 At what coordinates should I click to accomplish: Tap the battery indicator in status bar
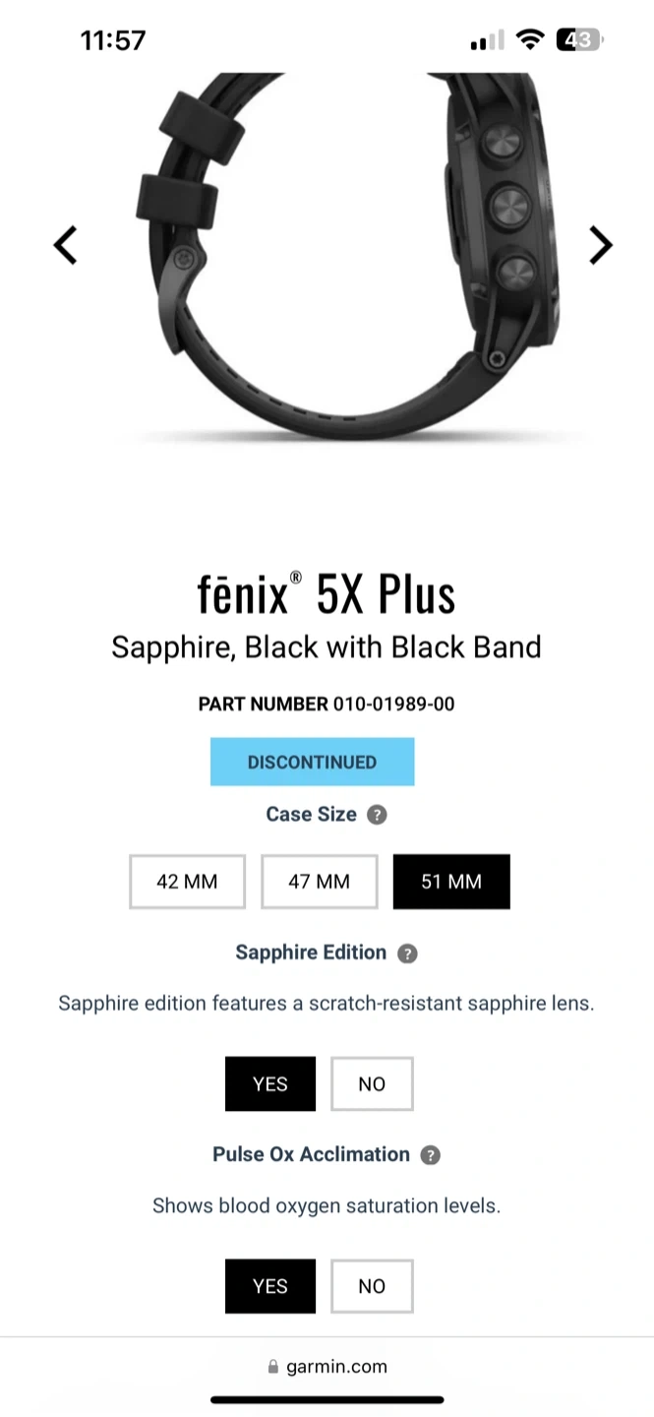pyautogui.click(x=578, y=40)
